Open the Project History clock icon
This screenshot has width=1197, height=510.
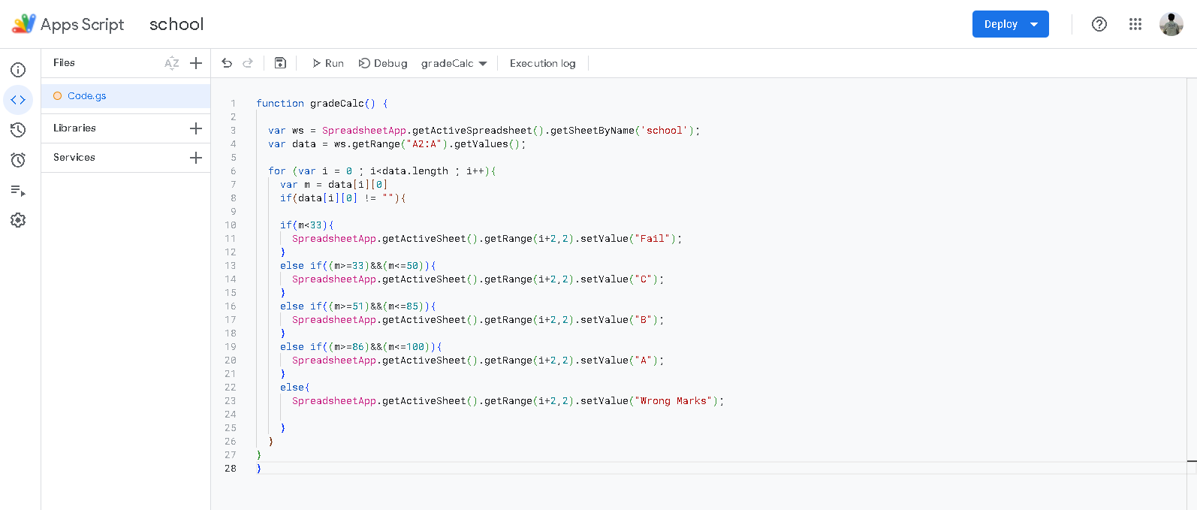click(x=18, y=130)
